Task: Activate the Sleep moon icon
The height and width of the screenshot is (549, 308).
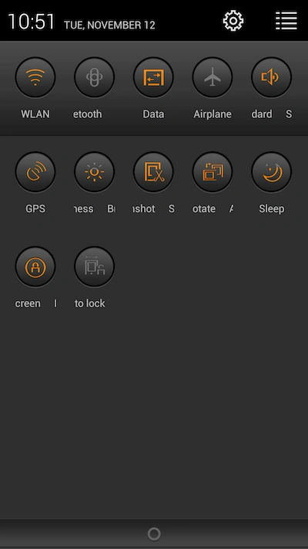Action: 271,172
